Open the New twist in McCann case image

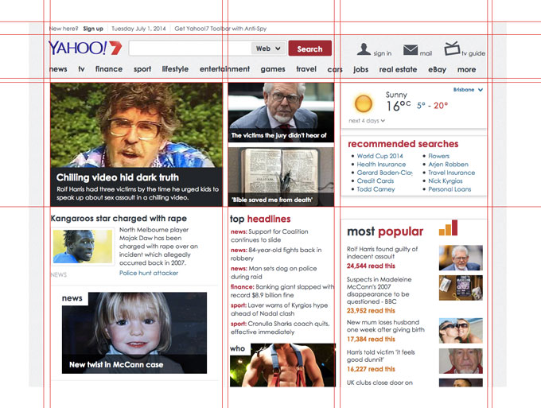(x=134, y=332)
